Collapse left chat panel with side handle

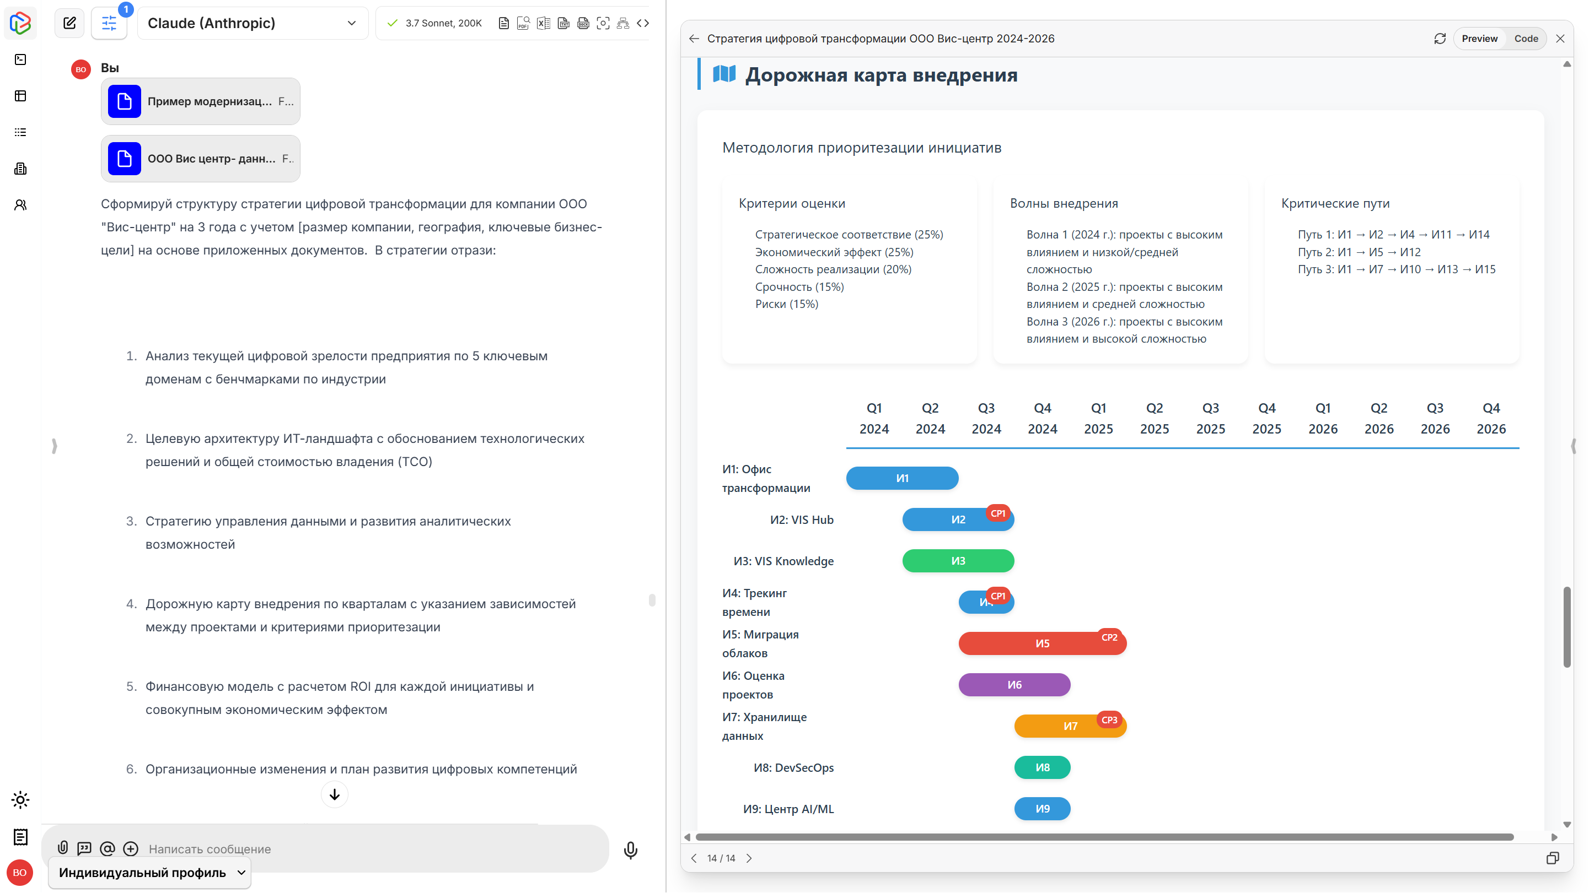coord(54,446)
